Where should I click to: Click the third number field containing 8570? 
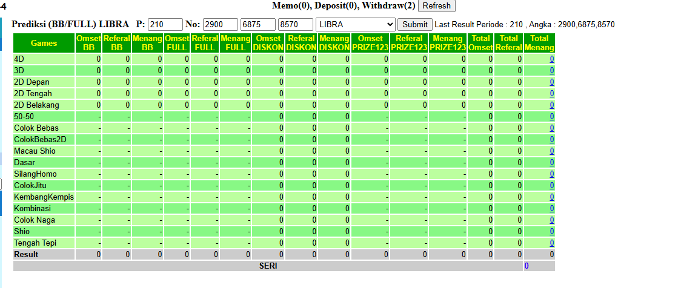coord(296,24)
